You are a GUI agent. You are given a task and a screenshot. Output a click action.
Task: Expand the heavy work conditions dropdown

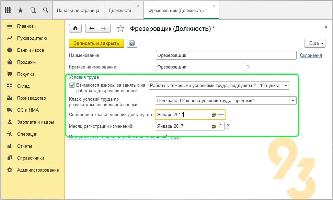point(286,86)
